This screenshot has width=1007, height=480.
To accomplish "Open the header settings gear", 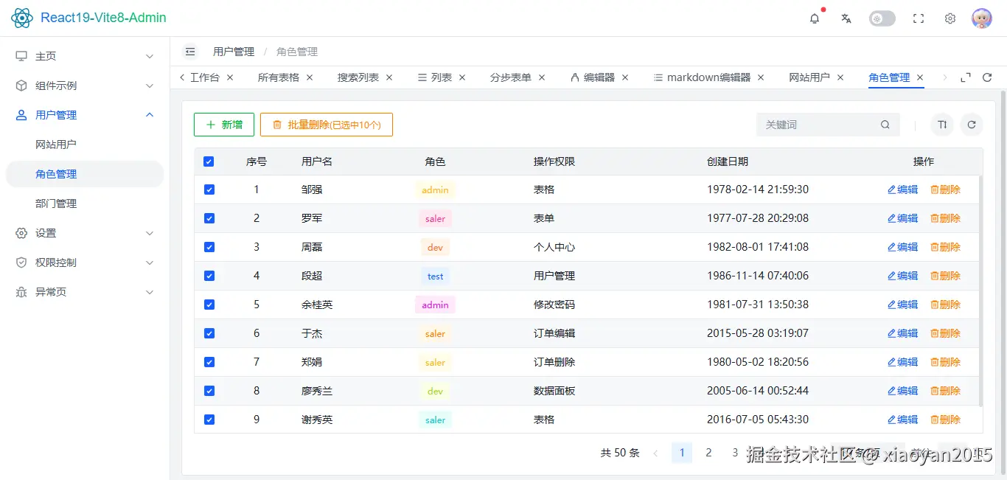I will [950, 18].
